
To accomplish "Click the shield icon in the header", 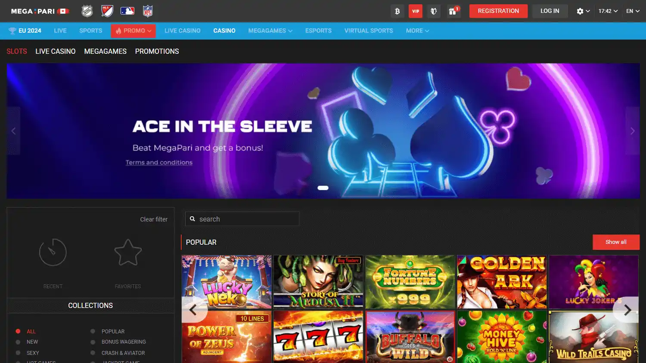I will tap(434, 11).
